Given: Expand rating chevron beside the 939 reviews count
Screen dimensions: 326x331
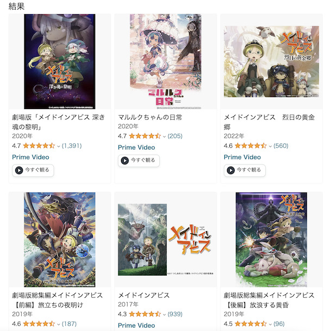Looking at the screenshot, I should click(x=164, y=315).
